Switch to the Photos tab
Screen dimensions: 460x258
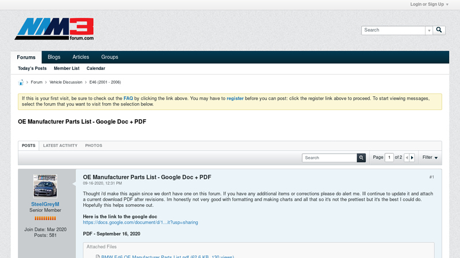click(94, 146)
